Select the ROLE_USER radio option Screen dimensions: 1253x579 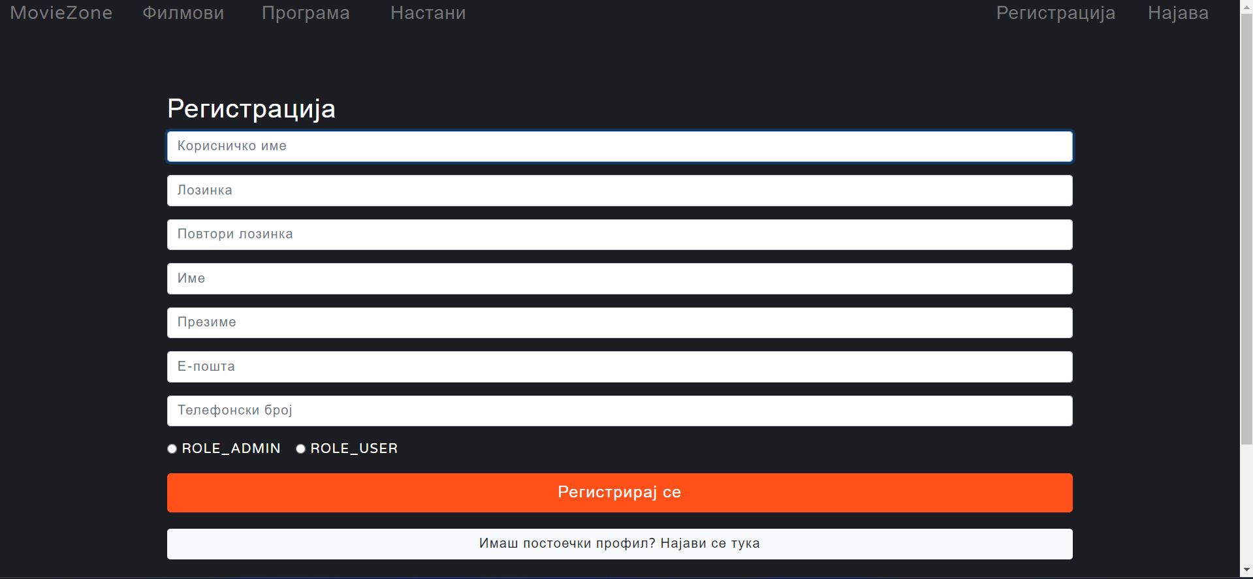pos(301,449)
